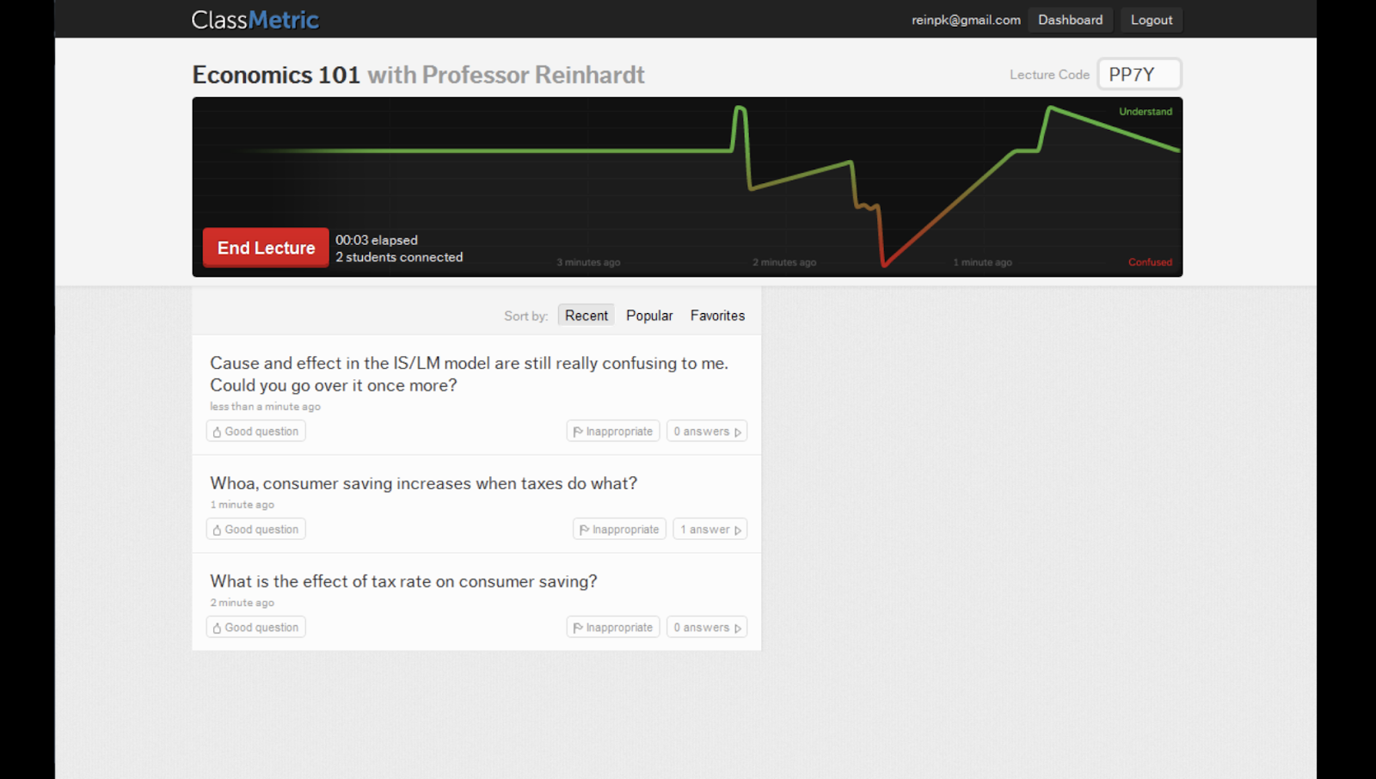Click flag icon on 'Whoa, consumer saving' question
Viewport: 1376px width, 779px height.
[x=584, y=530]
